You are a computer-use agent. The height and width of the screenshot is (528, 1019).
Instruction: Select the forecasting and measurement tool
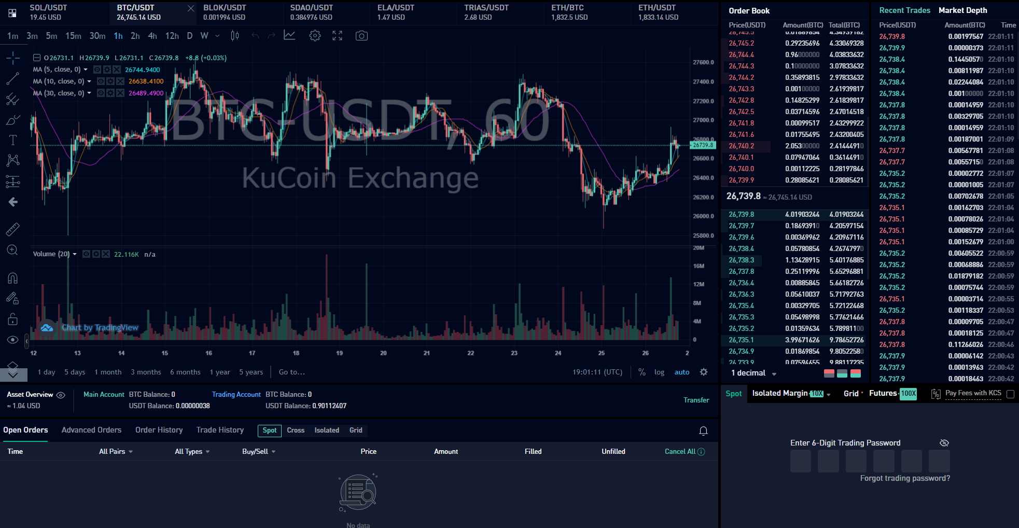tap(13, 181)
